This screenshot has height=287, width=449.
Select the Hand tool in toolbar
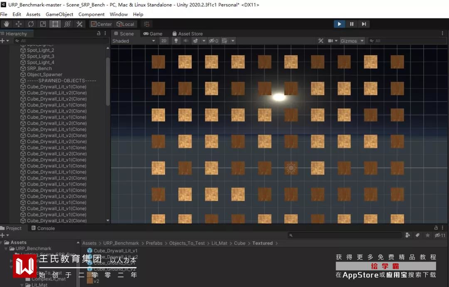6,24
